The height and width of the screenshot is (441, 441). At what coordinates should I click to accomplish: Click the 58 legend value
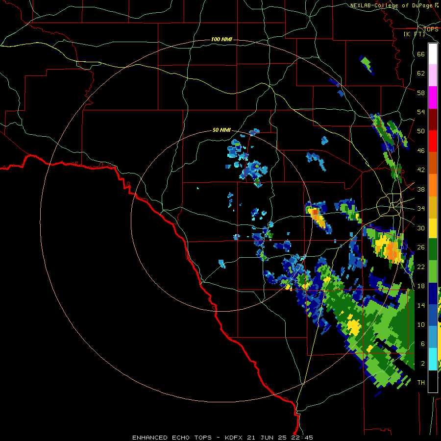[x=421, y=93]
